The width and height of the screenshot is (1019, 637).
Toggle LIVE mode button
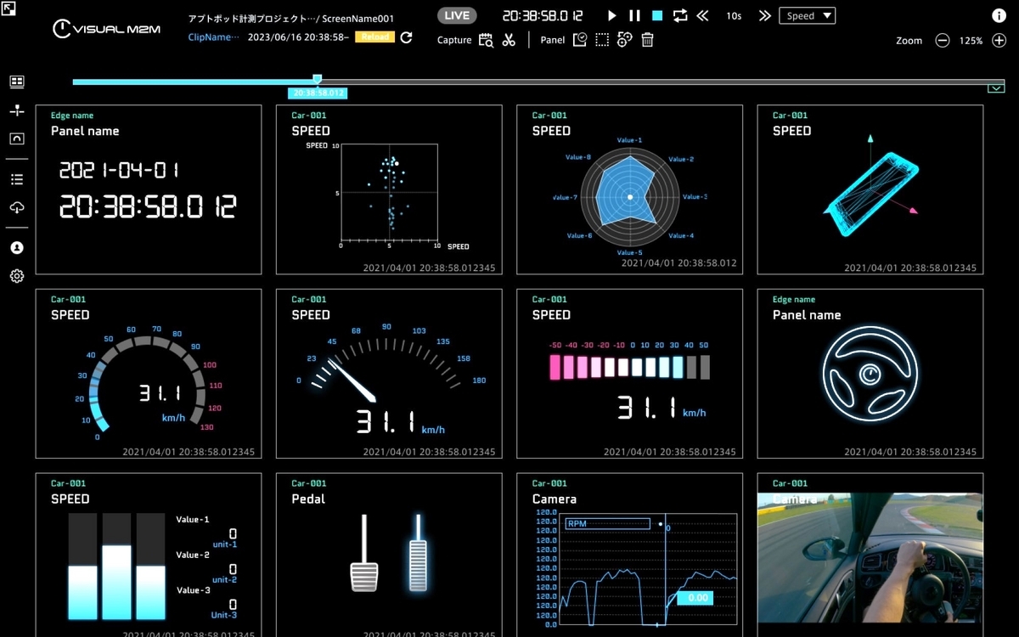pyautogui.click(x=457, y=16)
